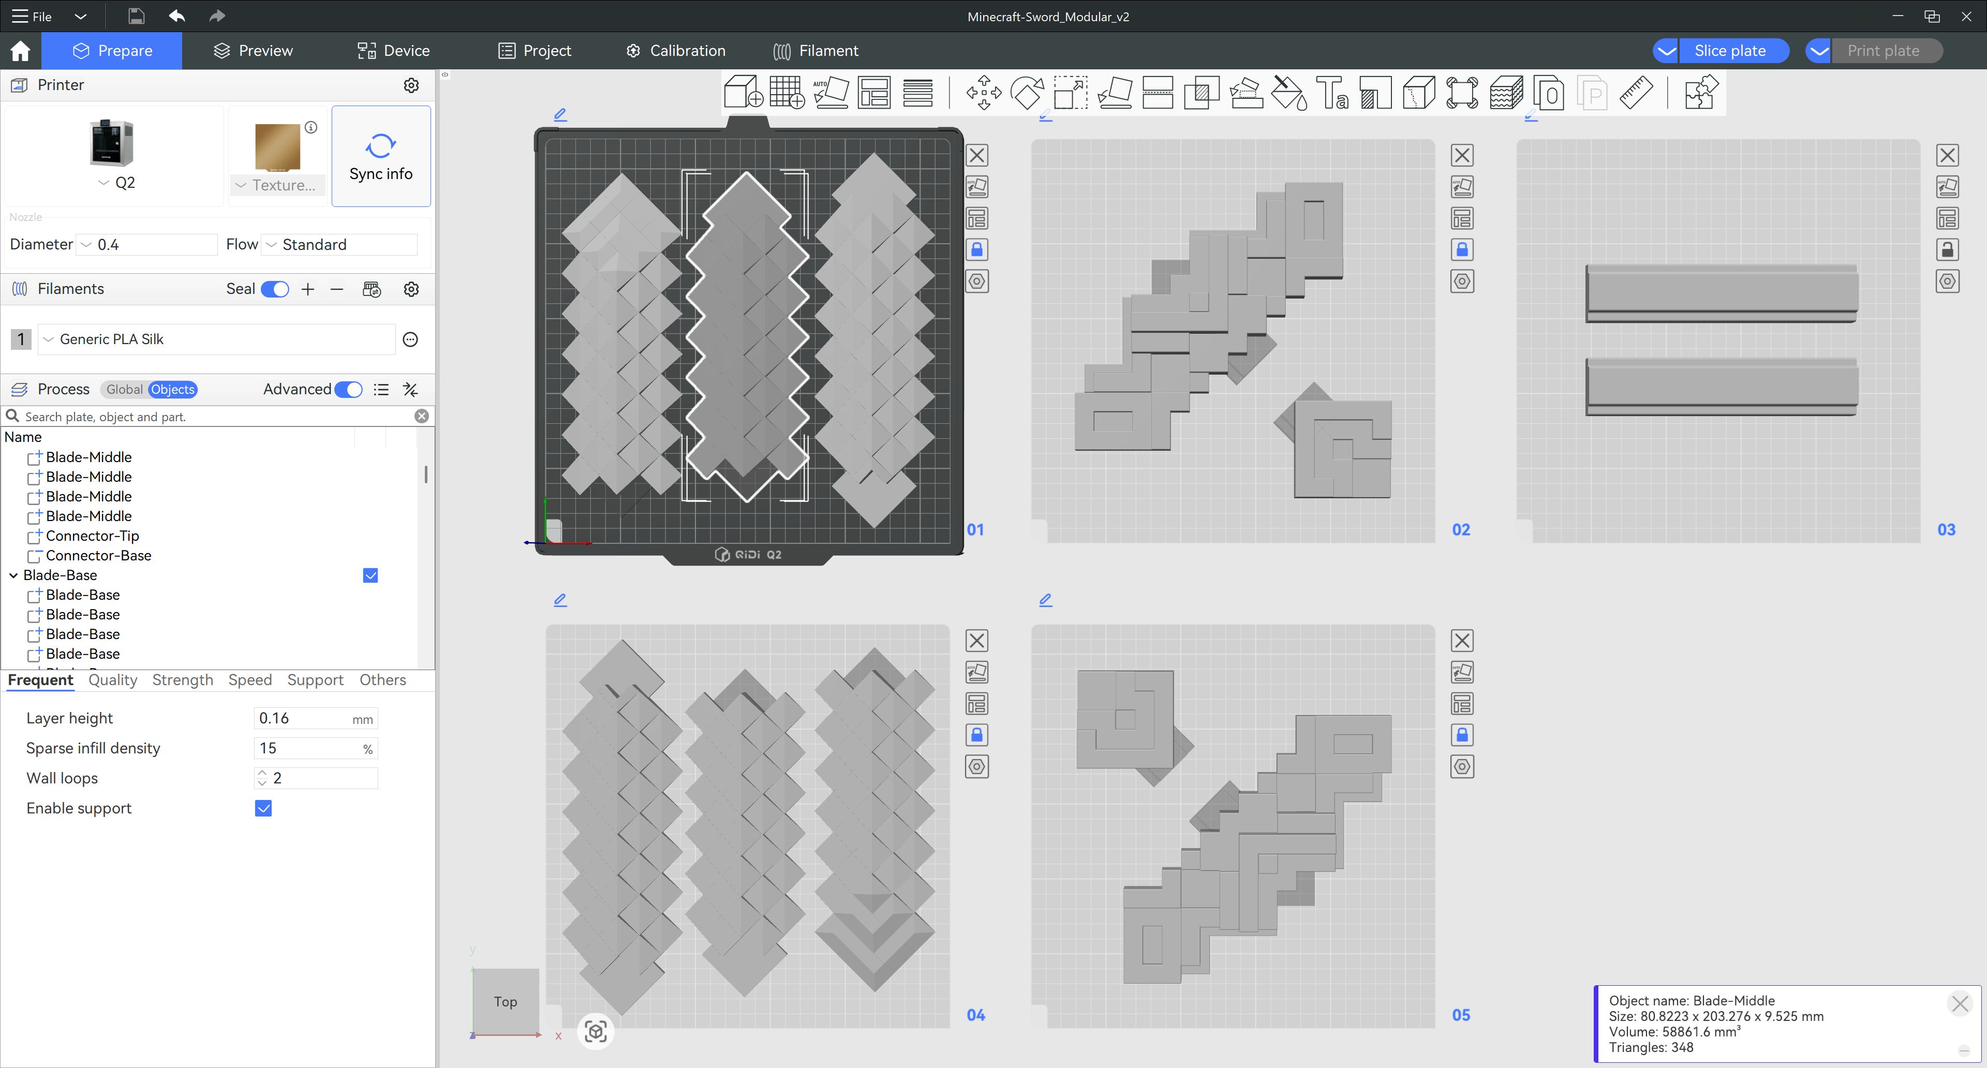Select the ruler Measure tool

pos(1635,93)
